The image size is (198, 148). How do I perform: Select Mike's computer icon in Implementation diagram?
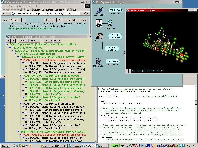110,23
